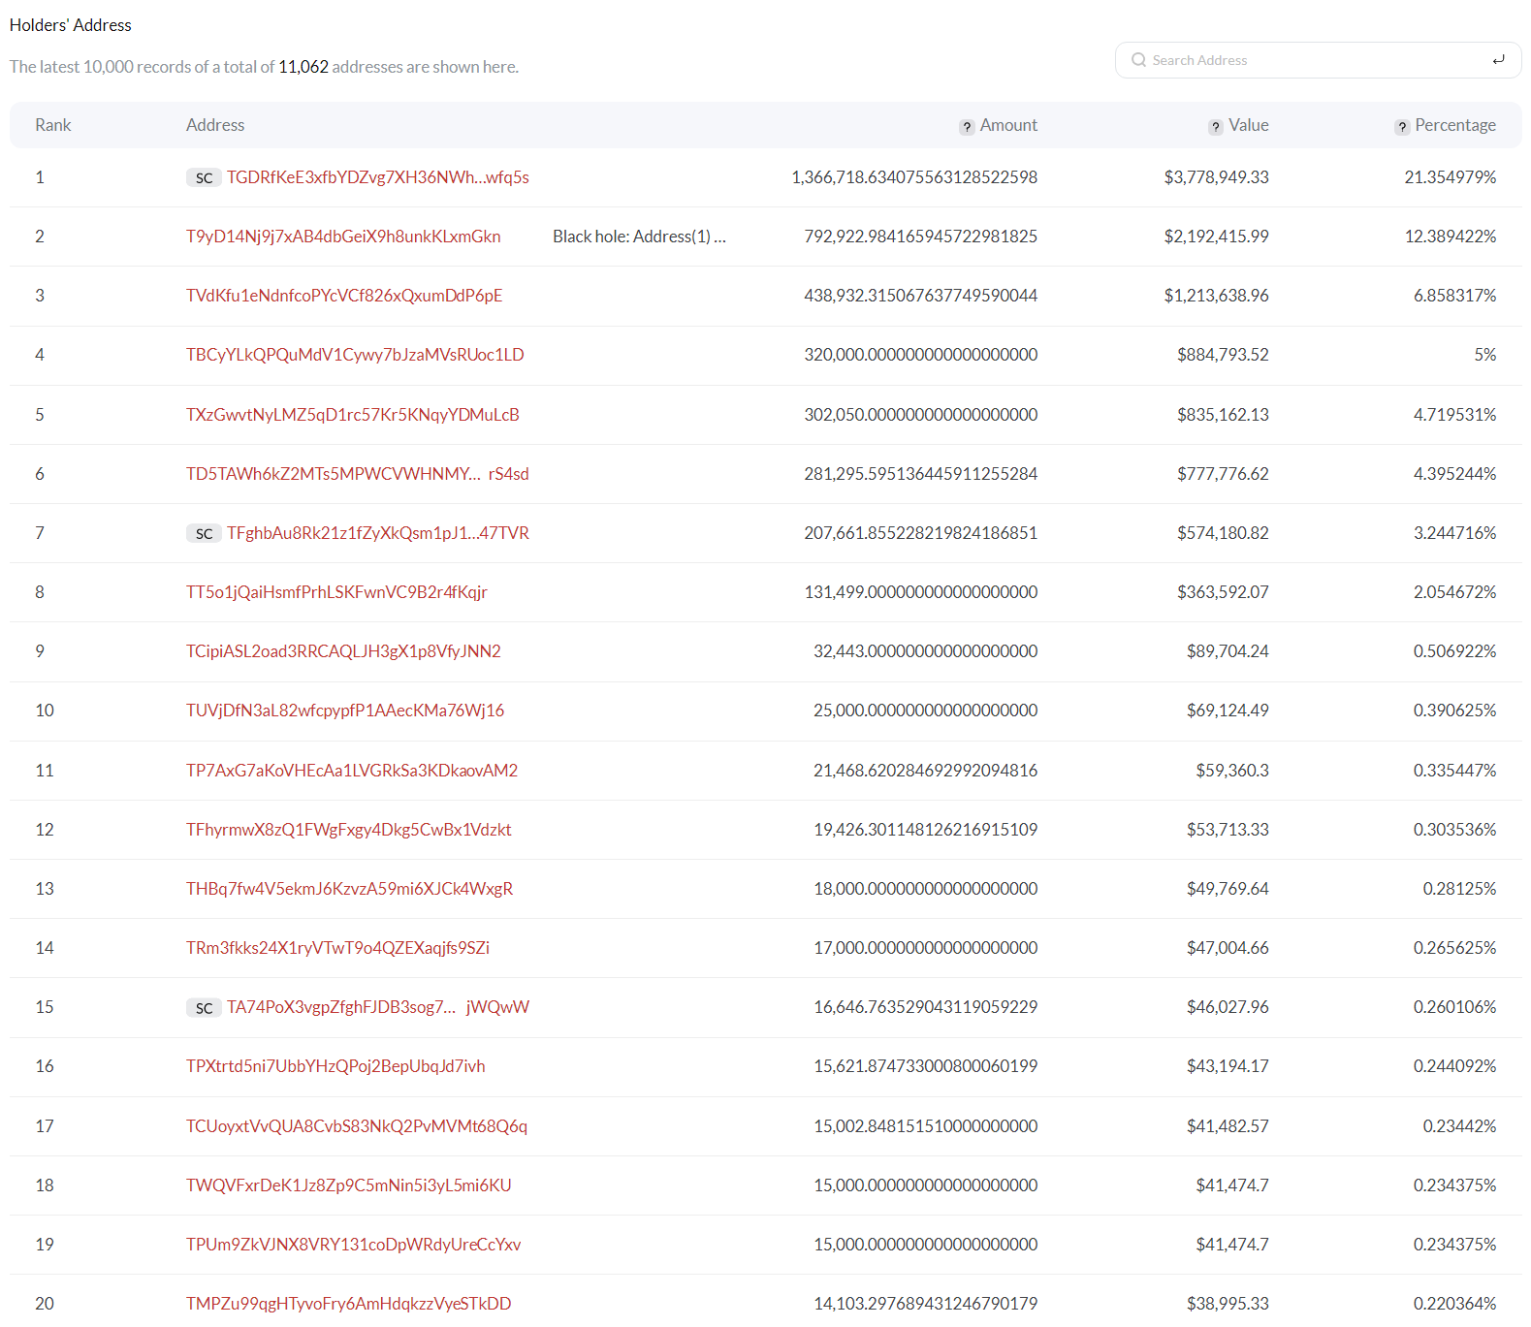Click value $1,213,638.96

(1217, 296)
